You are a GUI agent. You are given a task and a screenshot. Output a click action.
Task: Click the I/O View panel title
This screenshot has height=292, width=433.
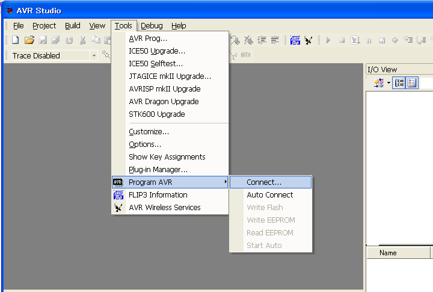click(382, 69)
